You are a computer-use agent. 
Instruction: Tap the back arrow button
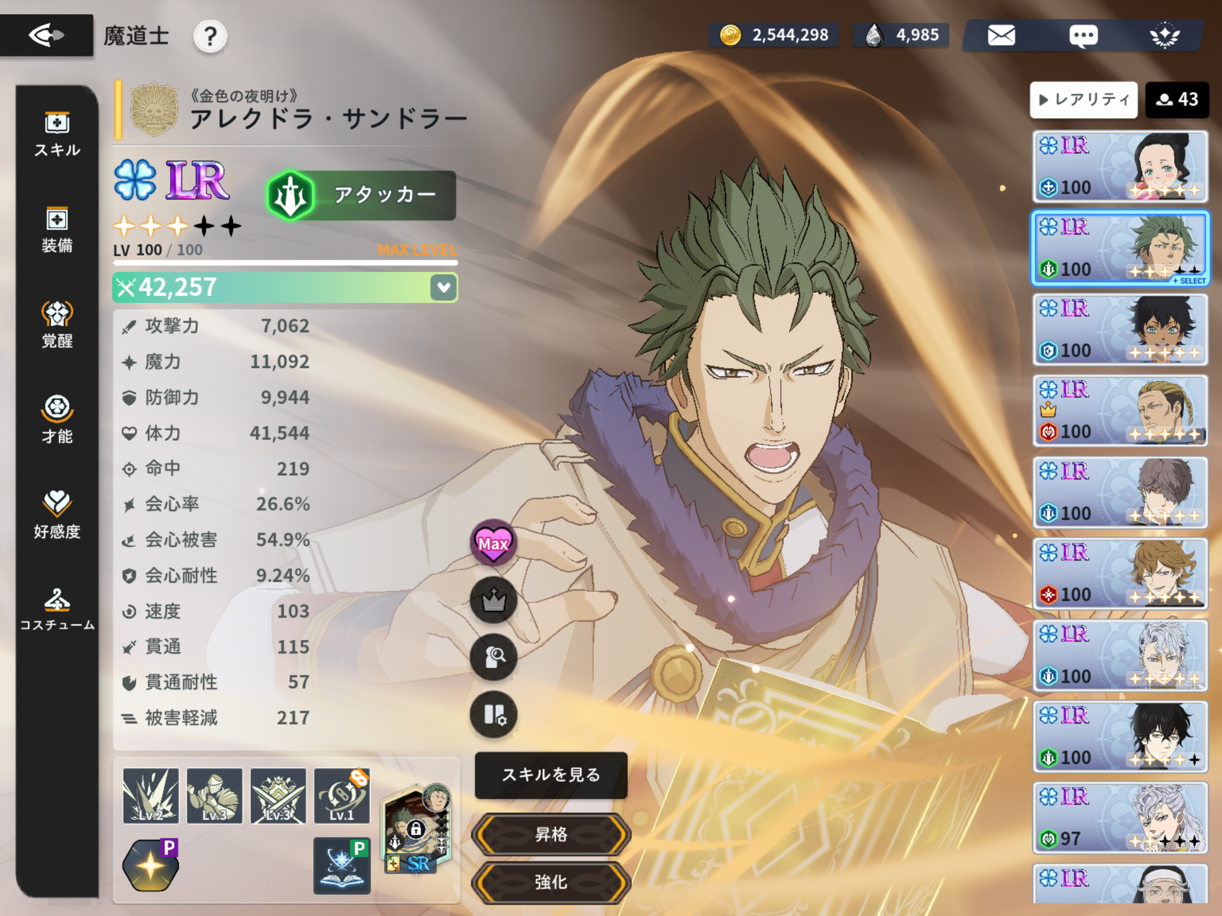click(x=46, y=35)
